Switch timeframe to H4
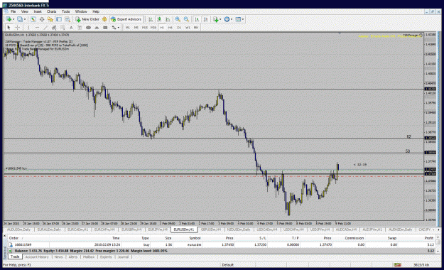 click(x=170, y=28)
